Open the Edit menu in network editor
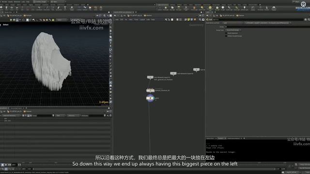 point(122,19)
